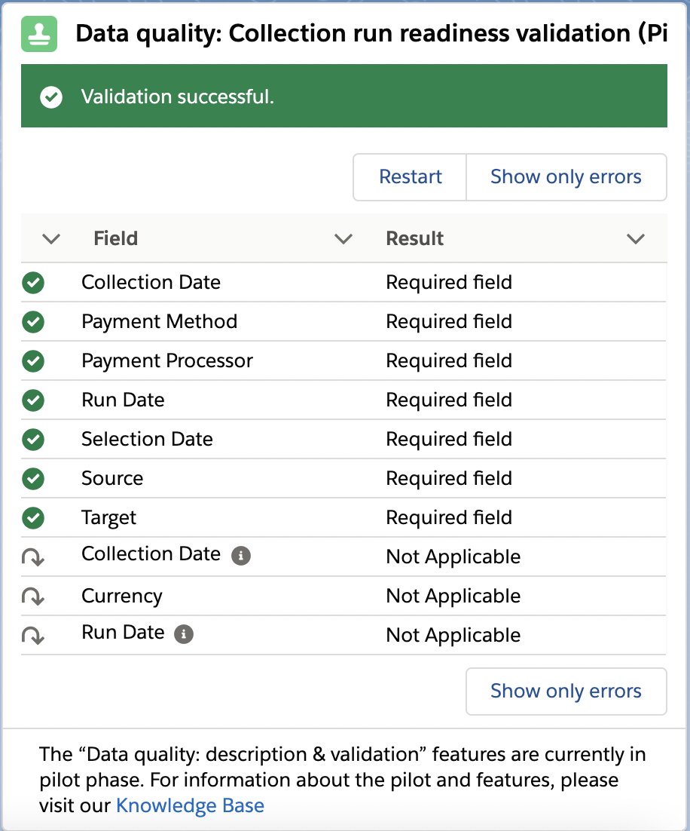Click the check icon next to Payment Processor
The width and height of the screenshot is (690, 831).
coord(33,361)
